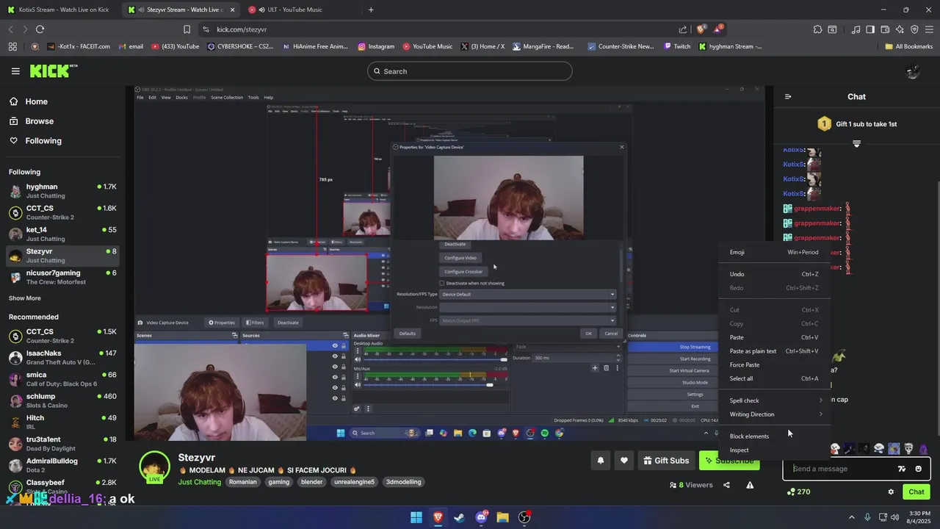
Task: Open the browser main menu icon
Action: pyautogui.click(x=929, y=29)
